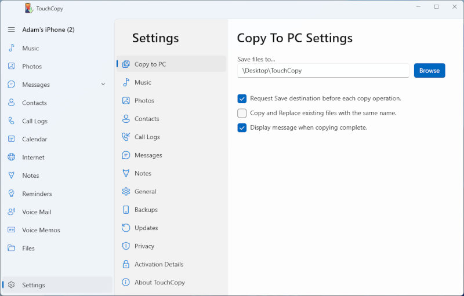Open Activation Details label
Viewport: 464px width, 296px height.
[x=159, y=264]
